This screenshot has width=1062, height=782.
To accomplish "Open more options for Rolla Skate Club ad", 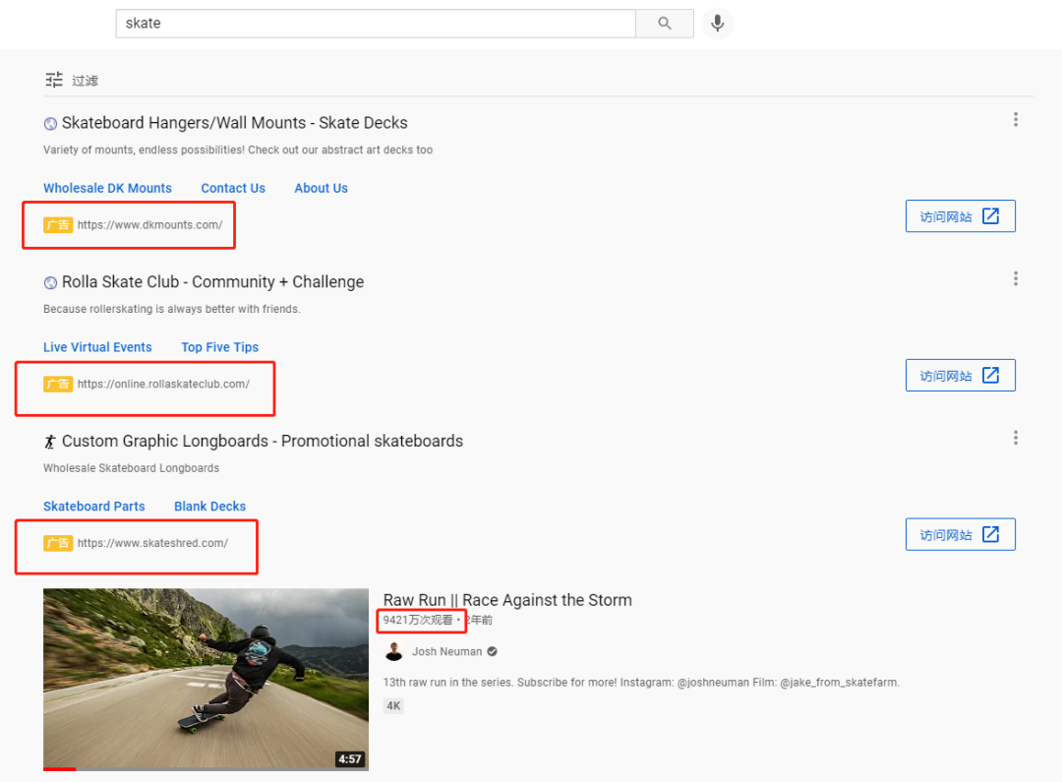I will coord(1015,278).
